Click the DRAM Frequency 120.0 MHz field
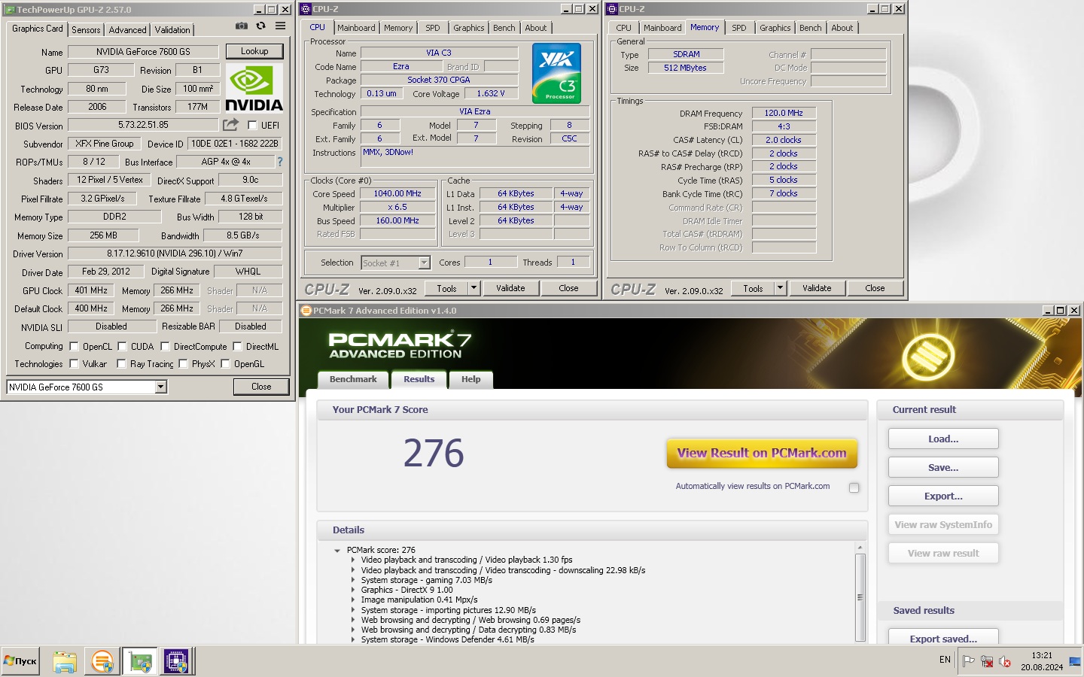The width and height of the screenshot is (1084, 677). click(x=784, y=113)
